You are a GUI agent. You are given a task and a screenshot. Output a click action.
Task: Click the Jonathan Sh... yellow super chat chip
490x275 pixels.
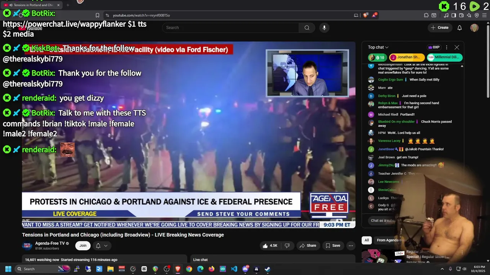click(407, 57)
